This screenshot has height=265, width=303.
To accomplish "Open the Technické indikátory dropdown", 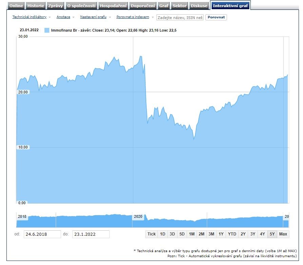I will coord(31,17).
